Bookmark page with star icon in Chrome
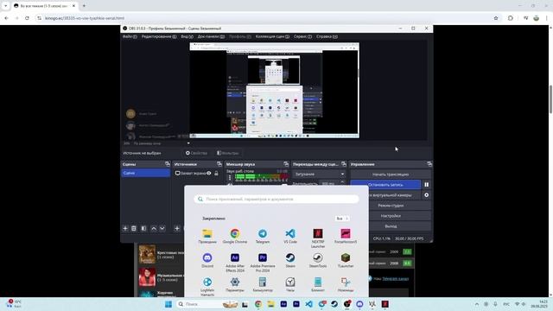The image size is (553, 311). coord(496,18)
